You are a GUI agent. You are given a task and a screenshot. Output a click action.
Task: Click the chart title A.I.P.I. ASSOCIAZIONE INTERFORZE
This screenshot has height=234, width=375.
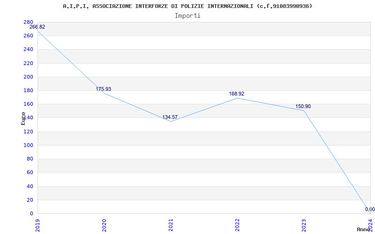(x=187, y=6)
